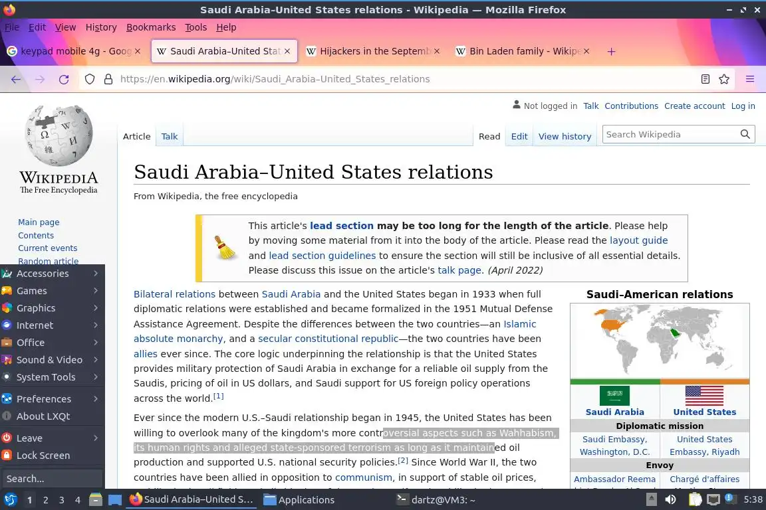Open the File menu in Firefox
This screenshot has height=510, width=766.
tap(12, 27)
